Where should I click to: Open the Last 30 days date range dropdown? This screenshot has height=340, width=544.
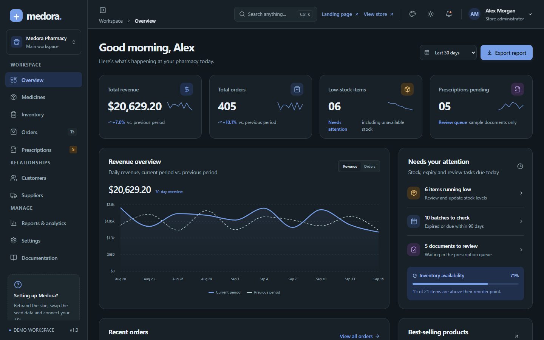tap(448, 53)
